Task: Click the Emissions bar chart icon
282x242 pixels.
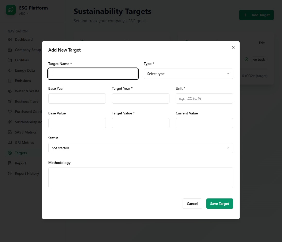Action: coord(10,81)
